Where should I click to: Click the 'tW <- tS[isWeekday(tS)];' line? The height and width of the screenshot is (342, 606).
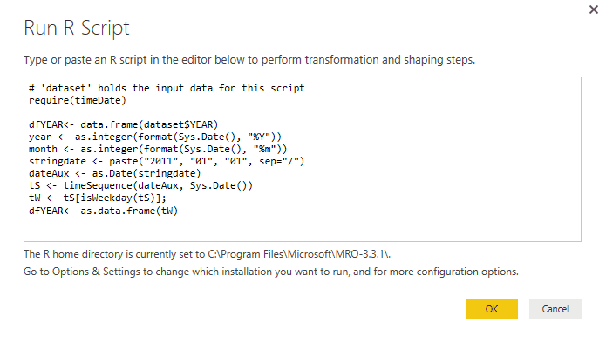(98, 198)
